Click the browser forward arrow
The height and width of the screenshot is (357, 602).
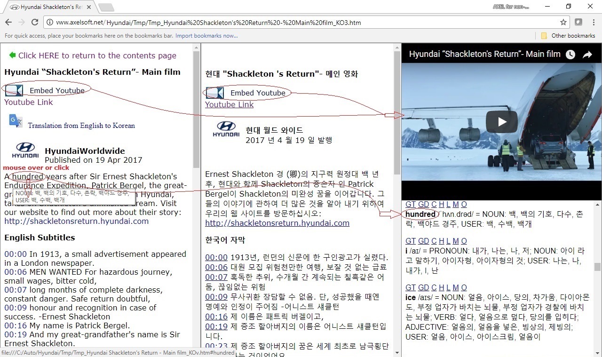[x=22, y=22]
